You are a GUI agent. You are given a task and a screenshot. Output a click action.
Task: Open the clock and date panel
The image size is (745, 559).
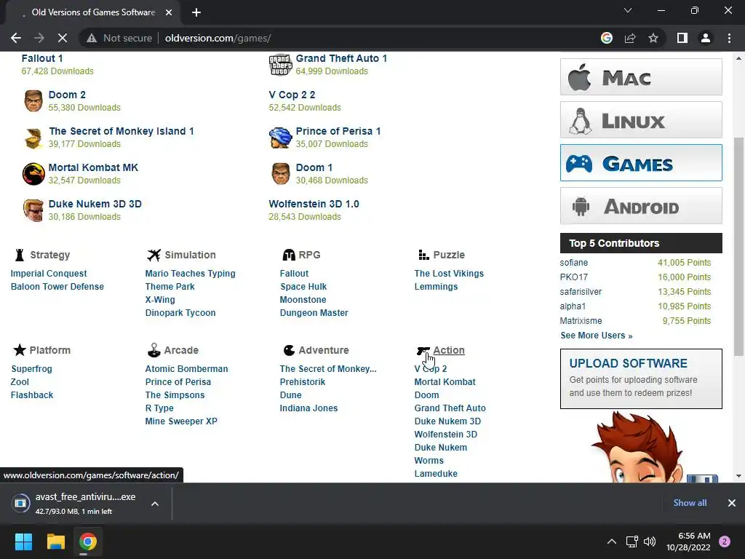pyautogui.click(x=688, y=542)
